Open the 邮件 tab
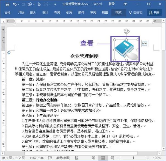Viewport: 166px width, 161px height. pyautogui.click(x=81, y=12)
